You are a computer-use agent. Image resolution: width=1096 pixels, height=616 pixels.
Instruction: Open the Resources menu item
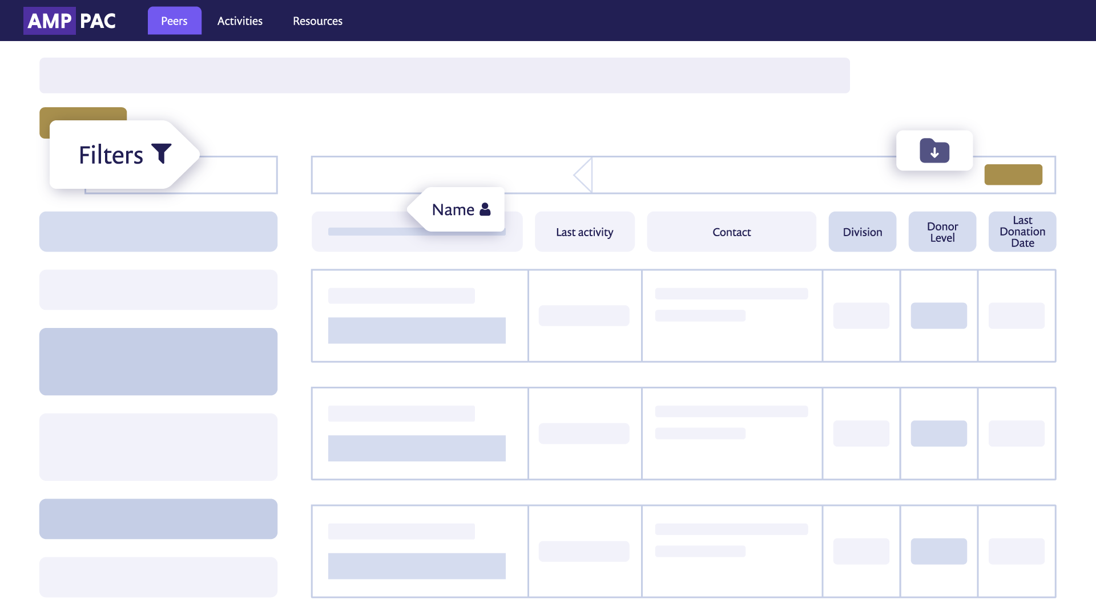point(317,21)
